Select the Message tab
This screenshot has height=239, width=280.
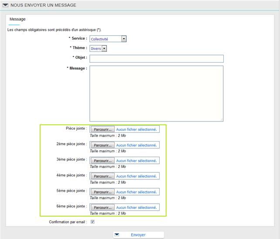tap(17, 20)
